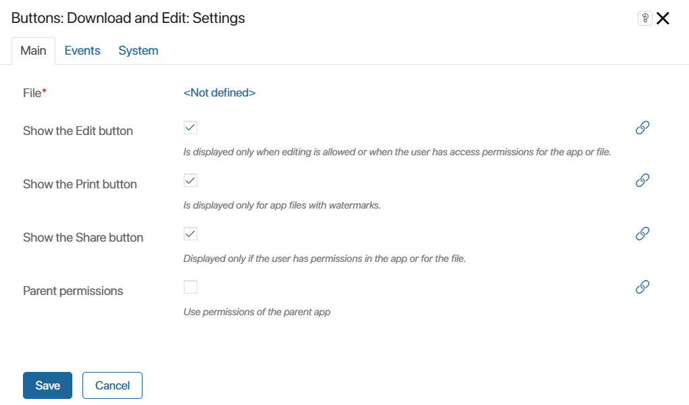Click the Parent permissions label
Image resolution: width=689 pixels, height=405 pixels.
[73, 291]
